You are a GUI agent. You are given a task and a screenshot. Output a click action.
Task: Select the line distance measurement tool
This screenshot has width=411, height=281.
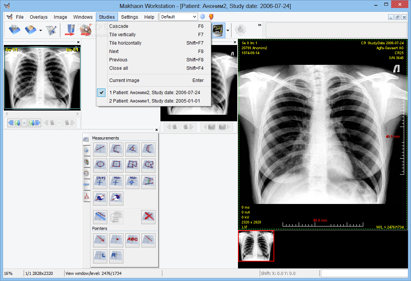100,149
